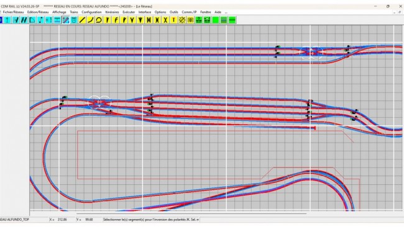Open the Configuration menu
404x227 pixels.
click(91, 12)
